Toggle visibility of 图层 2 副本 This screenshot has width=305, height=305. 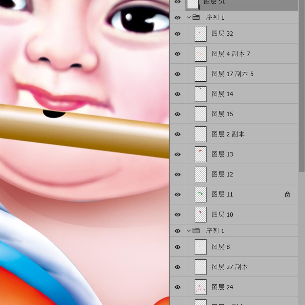coord(177,134)
